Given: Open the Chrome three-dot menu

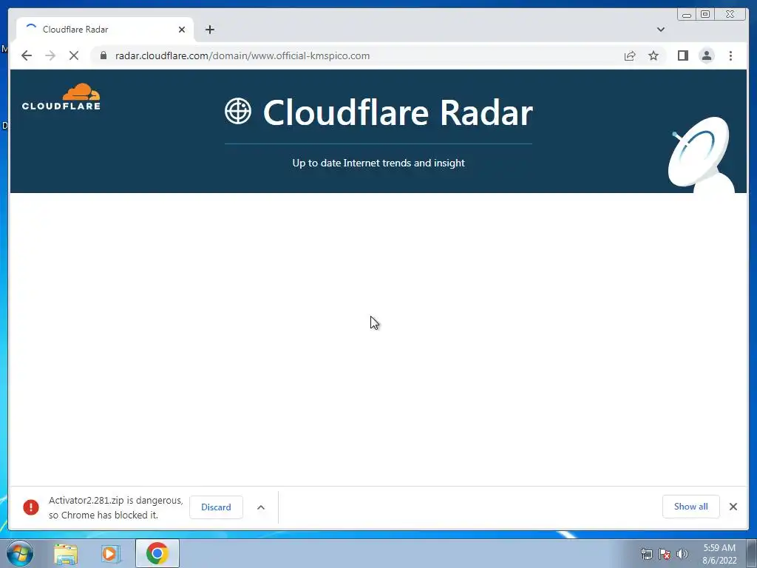Looking at the screenshot, I should click(x=730, y=55).
